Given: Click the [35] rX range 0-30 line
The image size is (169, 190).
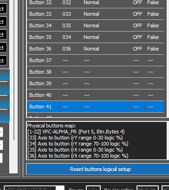Looking at the screenshot, I should click(x=75, y=150).
